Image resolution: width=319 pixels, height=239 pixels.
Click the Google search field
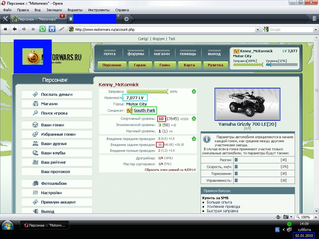(x=291, y=29)
